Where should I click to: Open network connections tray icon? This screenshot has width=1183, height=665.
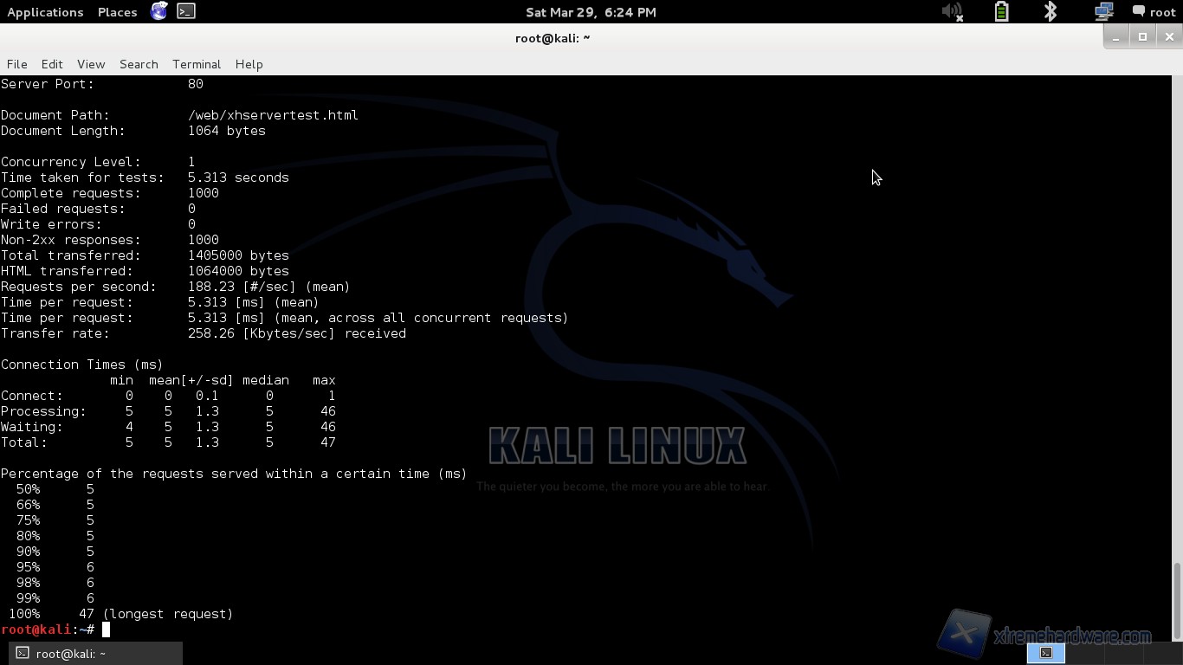coord(1103,11)
